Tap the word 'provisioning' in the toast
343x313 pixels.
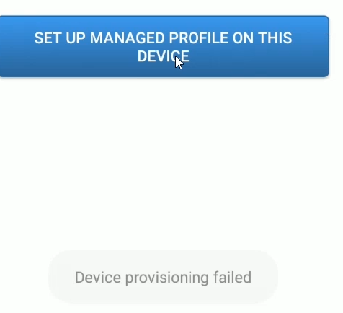[167, 278]
